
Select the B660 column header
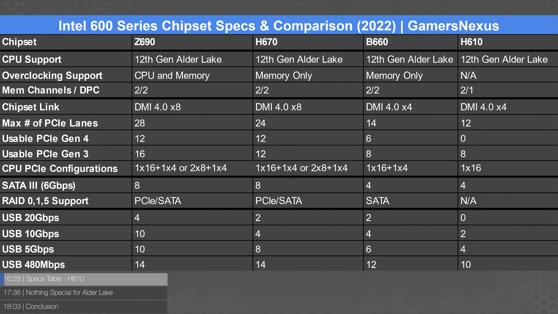pyautogui.click(x=377, y=42)
